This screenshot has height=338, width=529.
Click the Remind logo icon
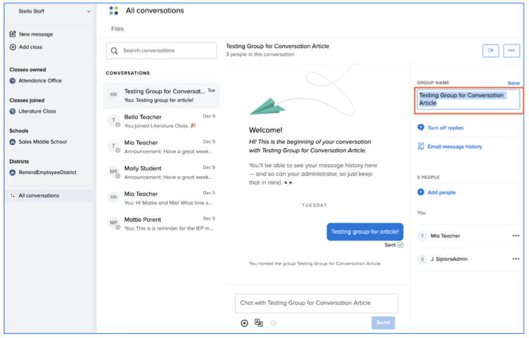[114, 11]
